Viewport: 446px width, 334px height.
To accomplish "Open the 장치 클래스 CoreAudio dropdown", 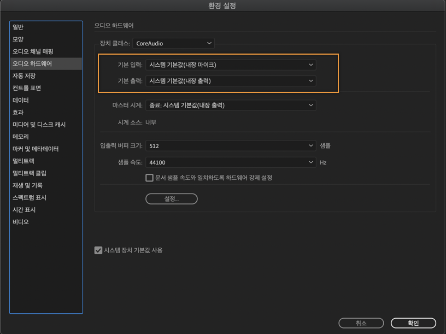I will pos(173,43).
